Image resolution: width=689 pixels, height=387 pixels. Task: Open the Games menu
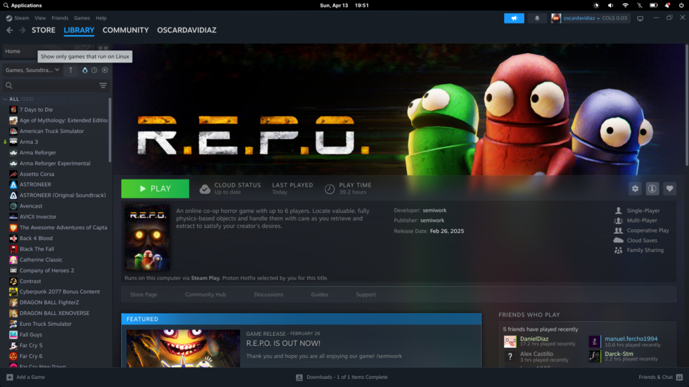[81, 18]
